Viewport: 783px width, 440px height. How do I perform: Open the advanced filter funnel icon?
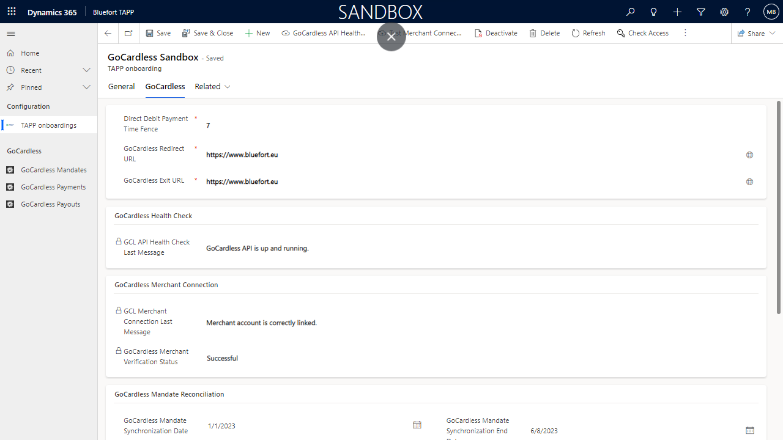point(701,12)
